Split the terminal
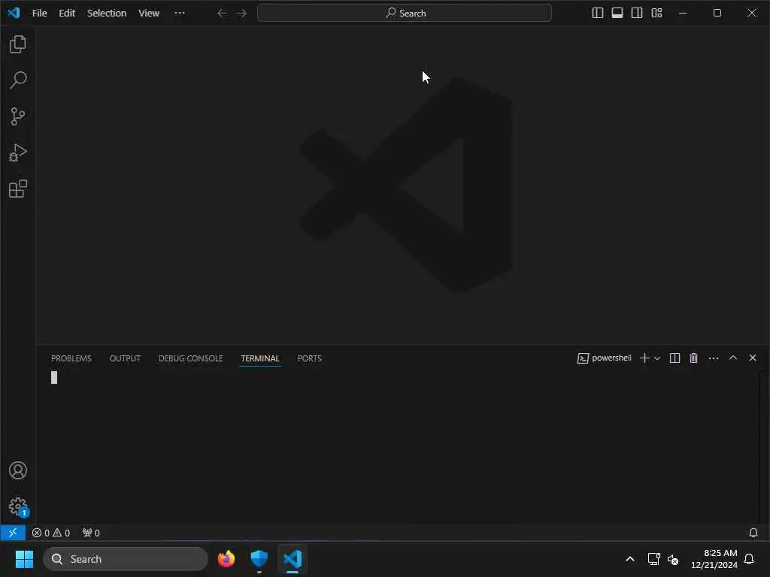The image size is (770, 577). 675,358
